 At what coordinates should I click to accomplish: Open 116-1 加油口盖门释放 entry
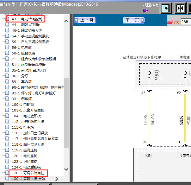point(30,133)
